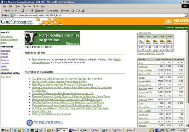
Task: Open the View menu
Action: tap(17, 6)
